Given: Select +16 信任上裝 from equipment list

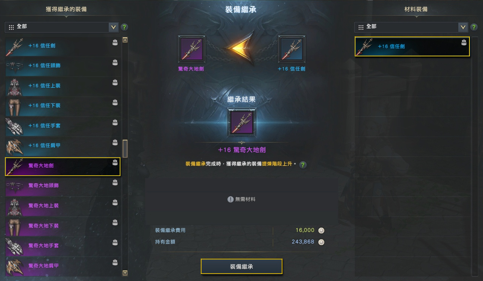Looking at the screenshot, I should (63, 86).
